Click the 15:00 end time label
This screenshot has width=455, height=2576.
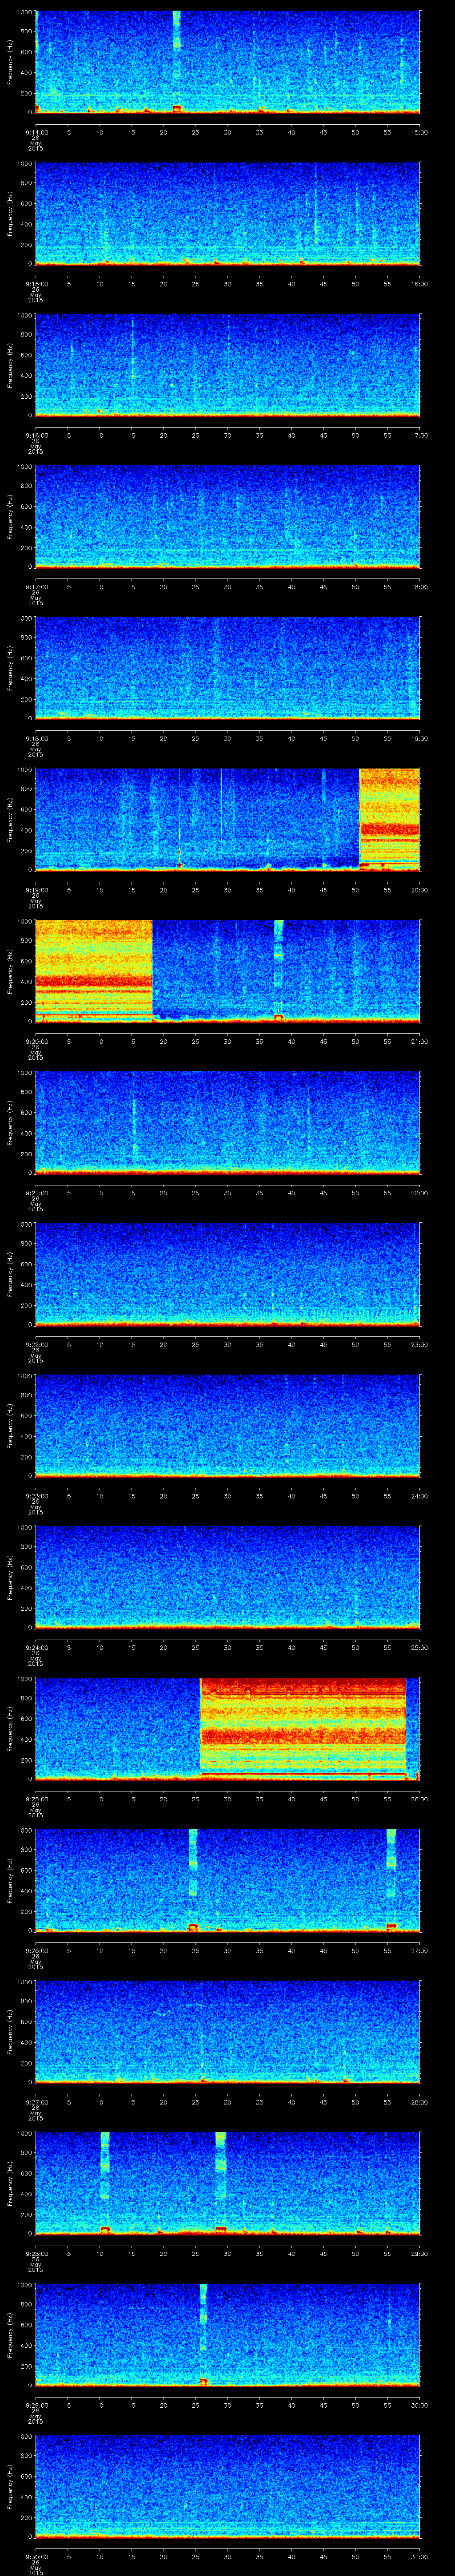click(419, 132)
